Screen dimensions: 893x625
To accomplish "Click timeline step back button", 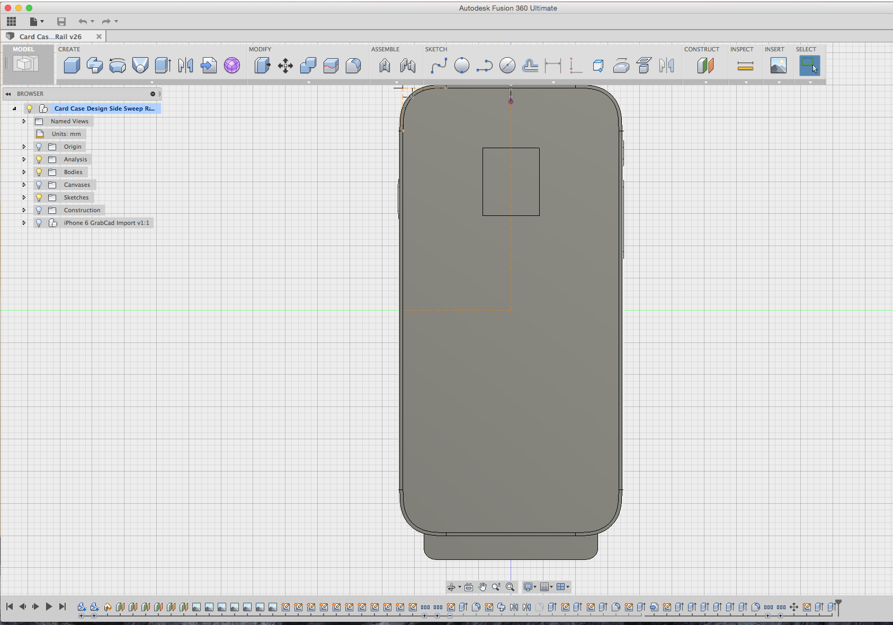I will [x=22, y=606].
